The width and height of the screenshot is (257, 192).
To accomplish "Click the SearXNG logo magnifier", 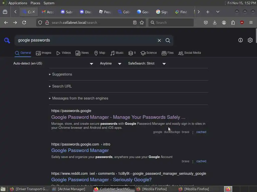I will (7, 40).
